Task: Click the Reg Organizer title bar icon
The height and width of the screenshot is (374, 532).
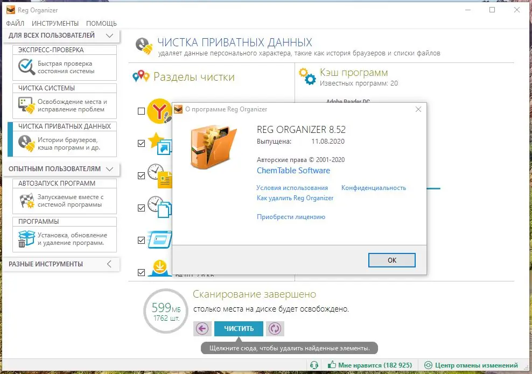Action: pos(11,10)
